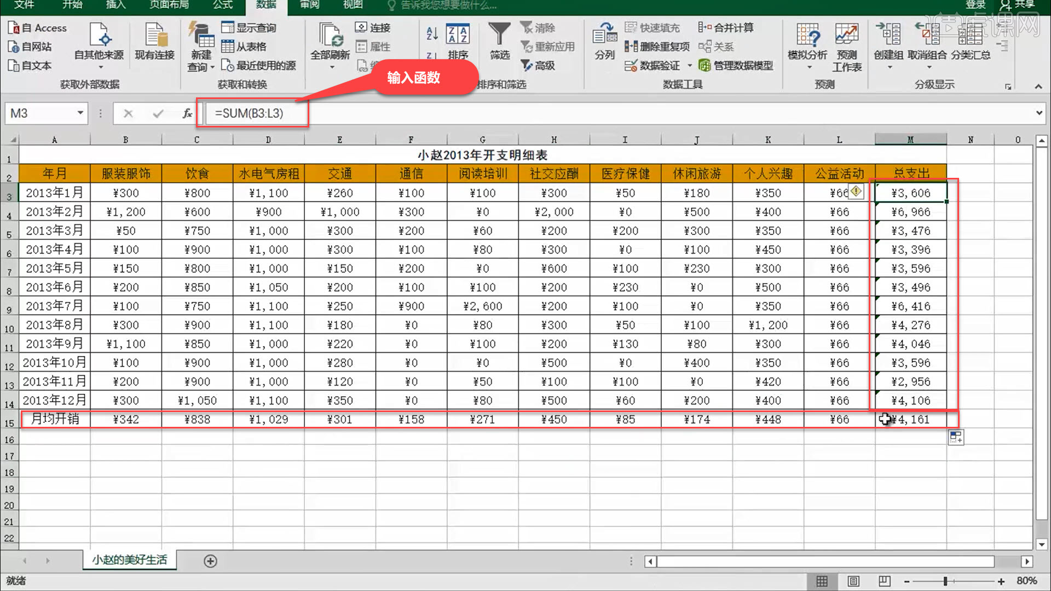Viewport: 1051px width, 591px height.
Task: Click the horizontal scrollbar right arrow
Action: point(1027,561)
